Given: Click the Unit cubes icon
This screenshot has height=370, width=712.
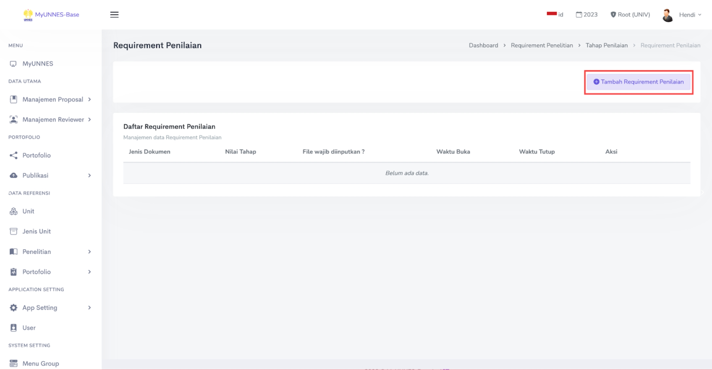Looking at the screenshot, I should tap(13, 211).
